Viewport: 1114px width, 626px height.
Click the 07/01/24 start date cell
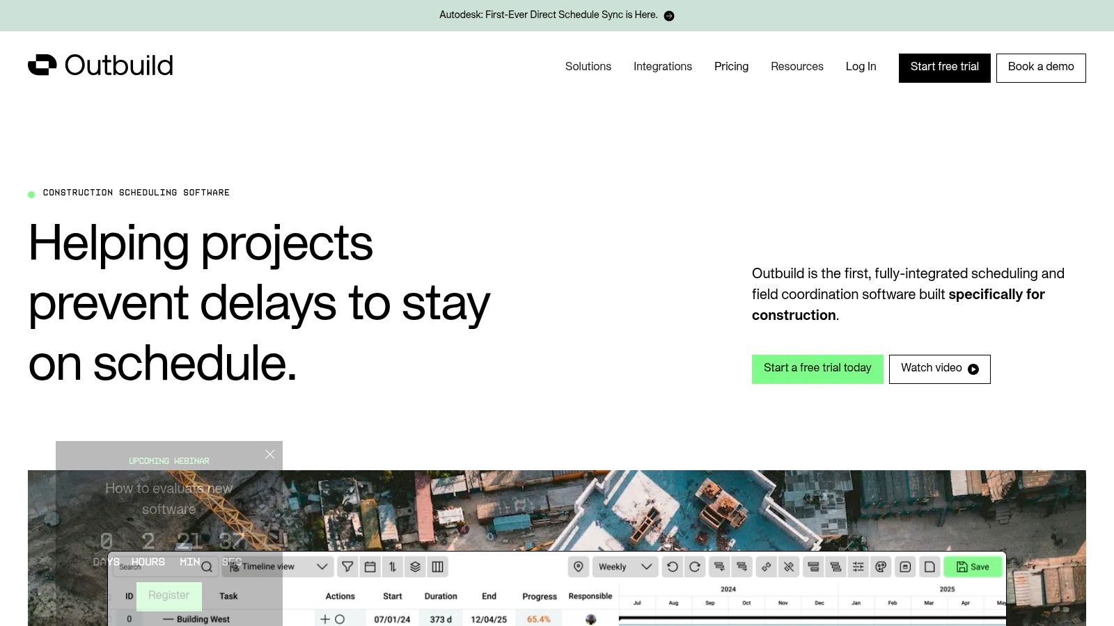pos(392,619)
